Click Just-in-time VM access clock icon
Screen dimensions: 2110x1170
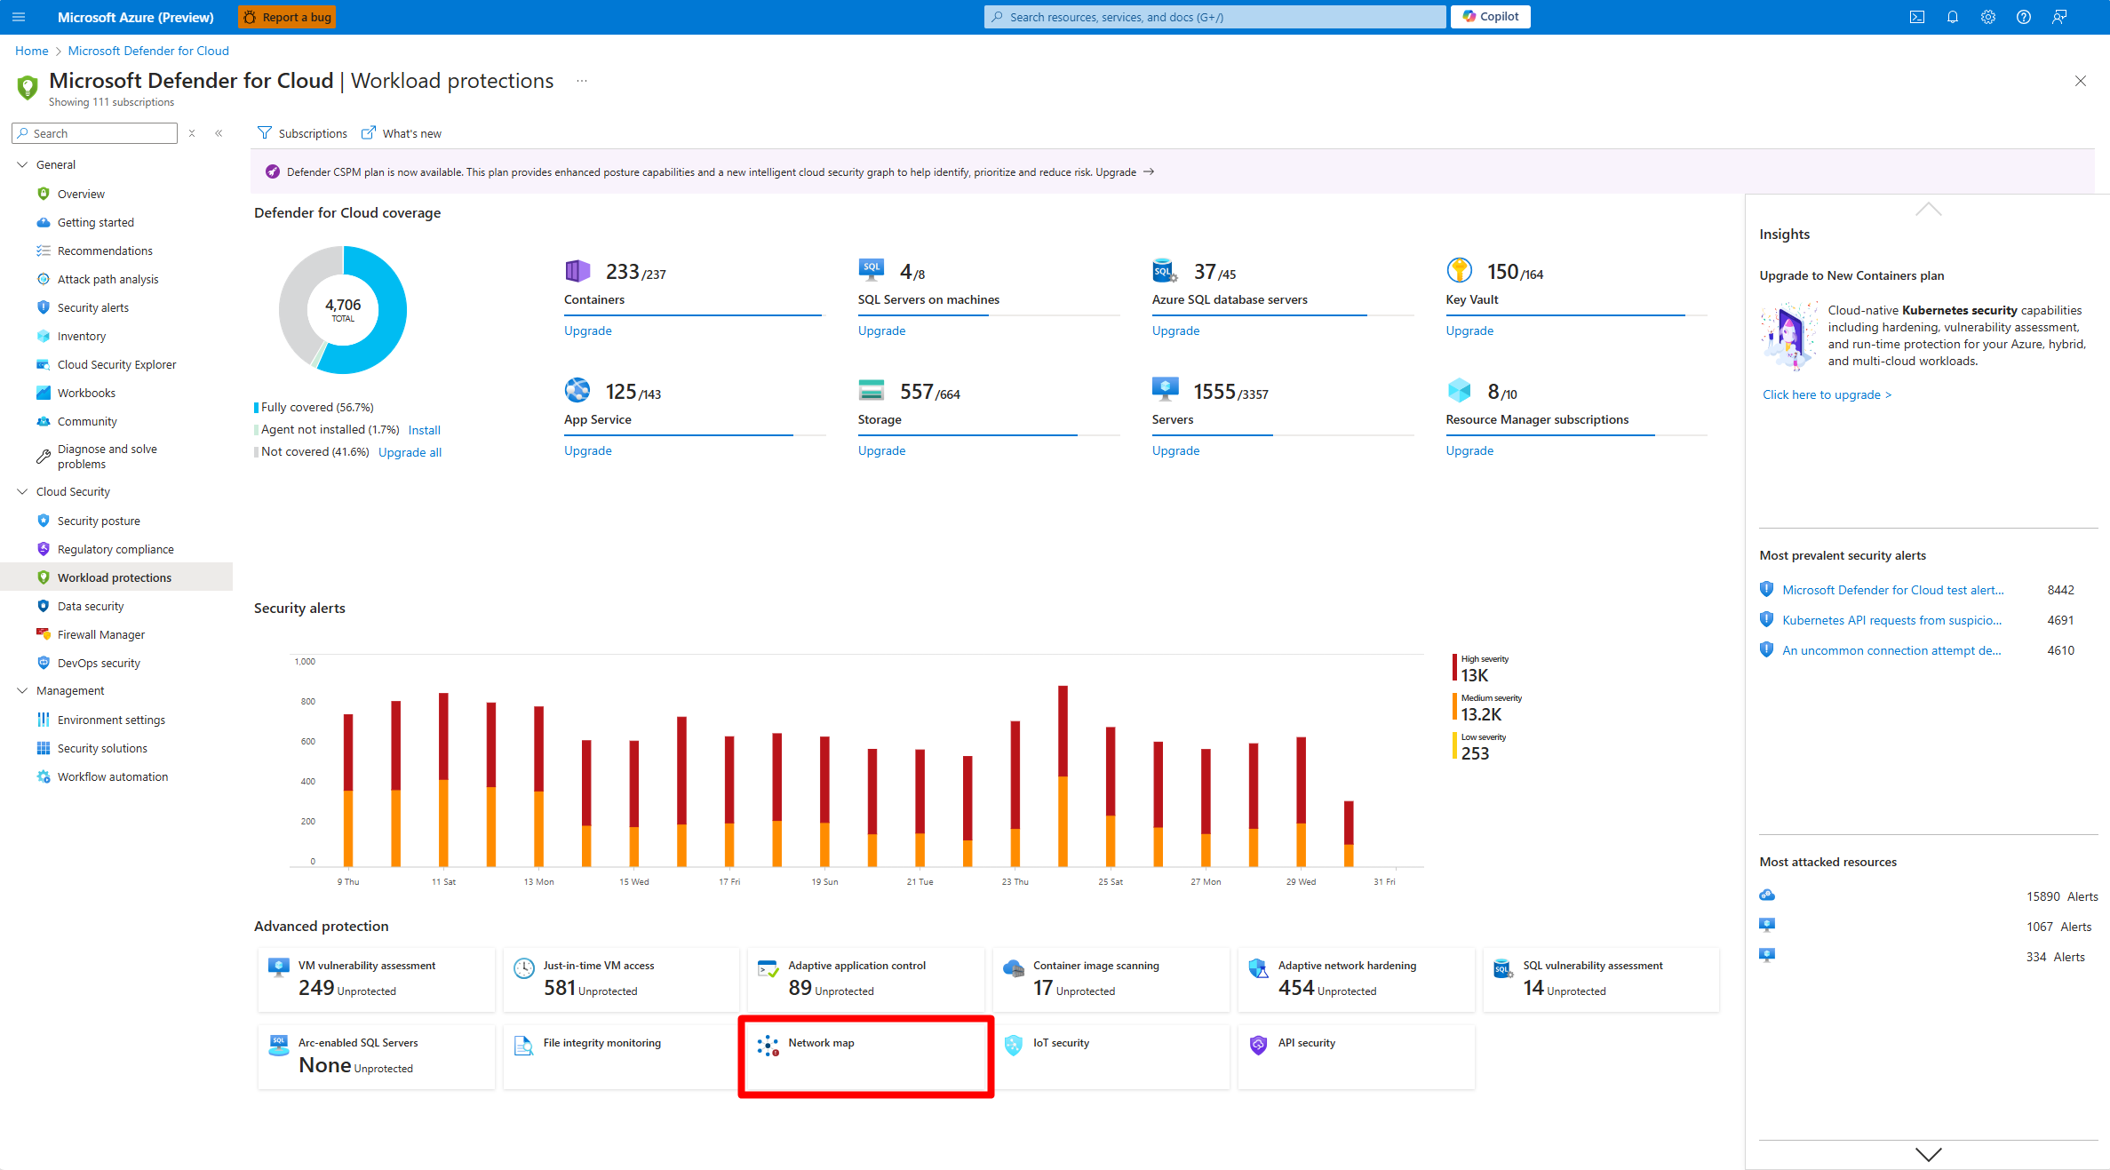[524, 968]
